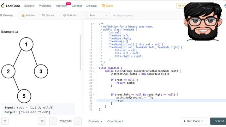Place cursor on line 27 'retur'
Image resolution: width=226 pixels, height=127 pixels.
[x=120, y=101]
